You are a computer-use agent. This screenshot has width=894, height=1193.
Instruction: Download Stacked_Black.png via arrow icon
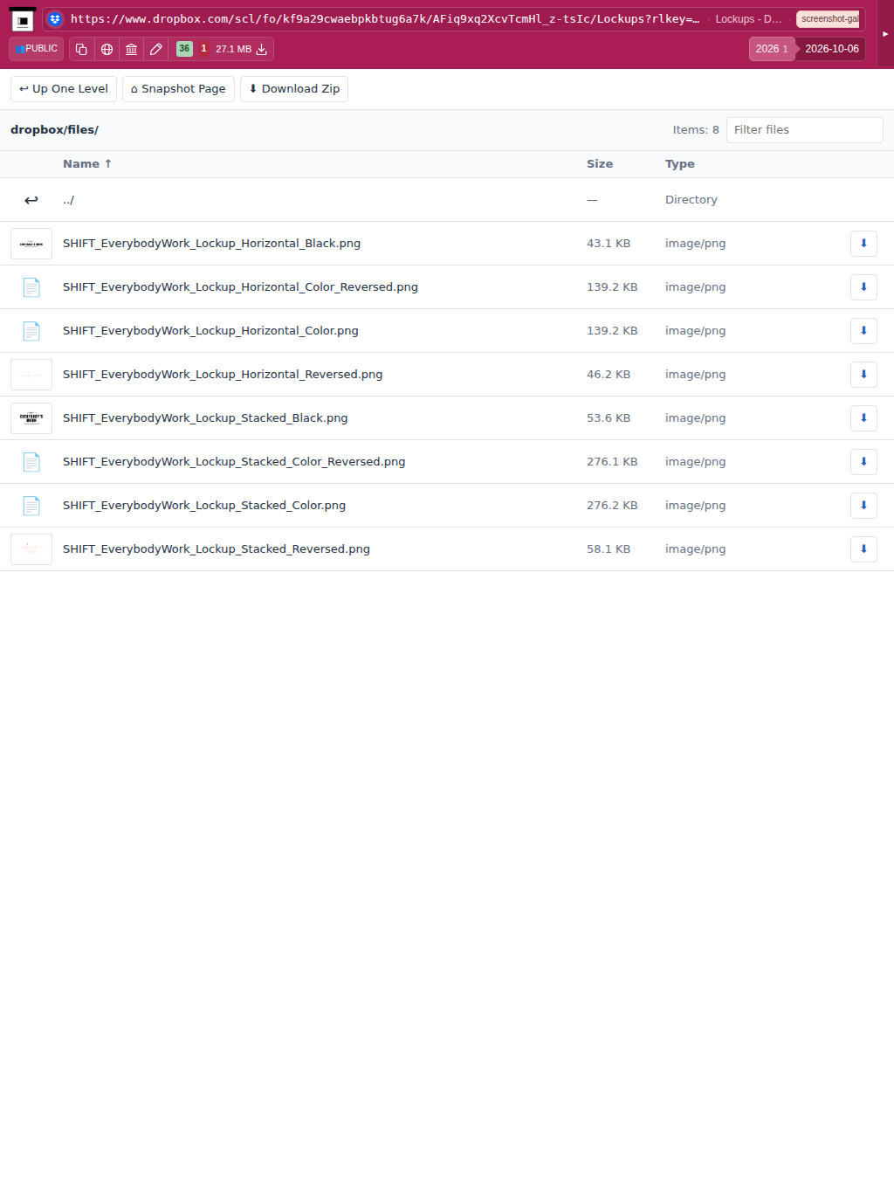coord(863,418)
